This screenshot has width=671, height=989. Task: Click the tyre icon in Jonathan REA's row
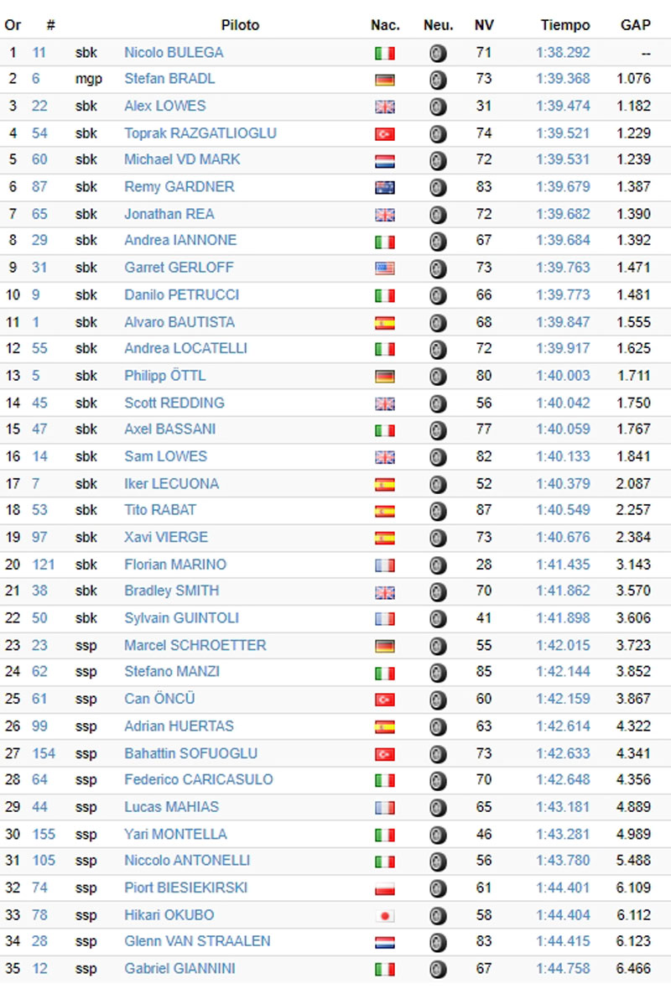pyautogui.click(x=438, y=215)
